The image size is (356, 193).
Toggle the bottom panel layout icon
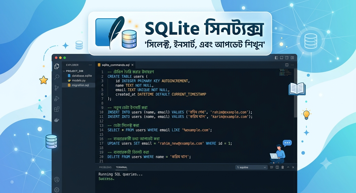click(x=281, y=58)
